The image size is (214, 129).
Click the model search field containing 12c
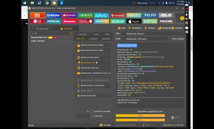51,33
